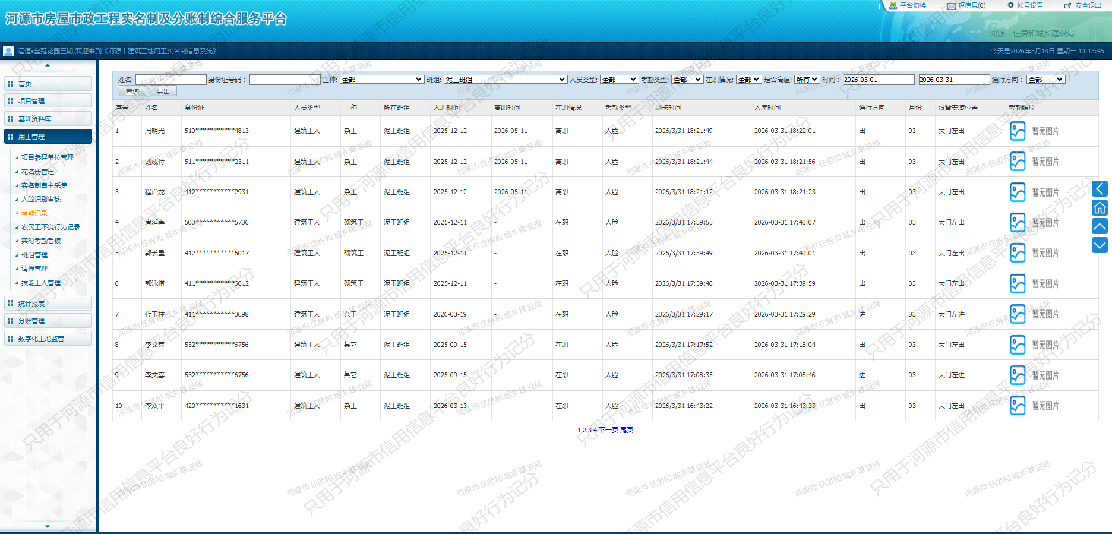The image size is (1112, 534).
Task: Click the name cell 唐延春
Action: 155,222
